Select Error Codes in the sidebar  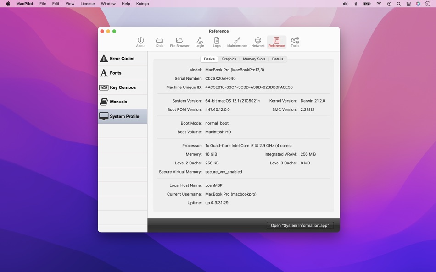click(x=123, y=59)
